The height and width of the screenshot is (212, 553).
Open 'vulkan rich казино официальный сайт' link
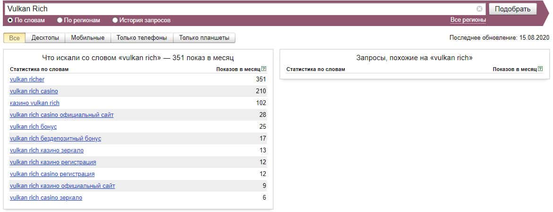pos(62,186)
